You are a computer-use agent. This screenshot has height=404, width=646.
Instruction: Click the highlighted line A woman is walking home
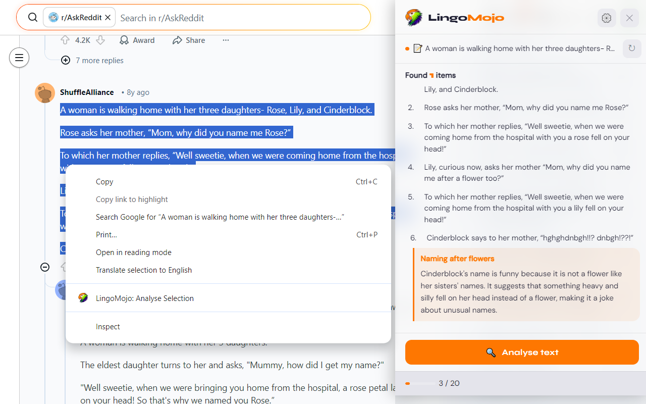click(217, 110)
